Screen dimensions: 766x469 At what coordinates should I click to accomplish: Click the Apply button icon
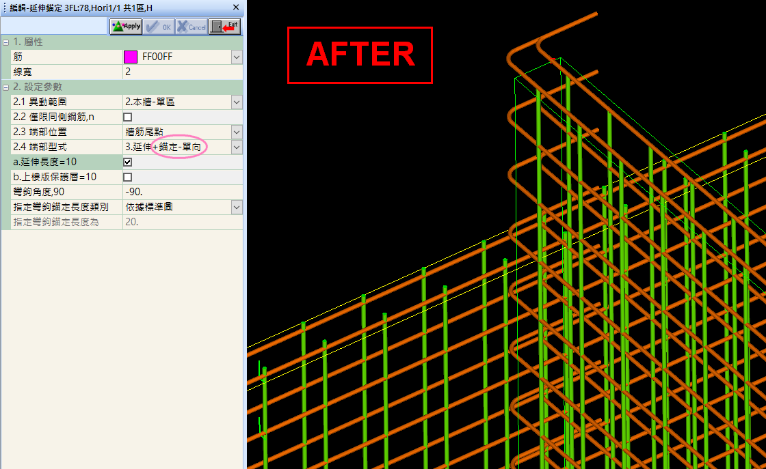coord(126,27)
